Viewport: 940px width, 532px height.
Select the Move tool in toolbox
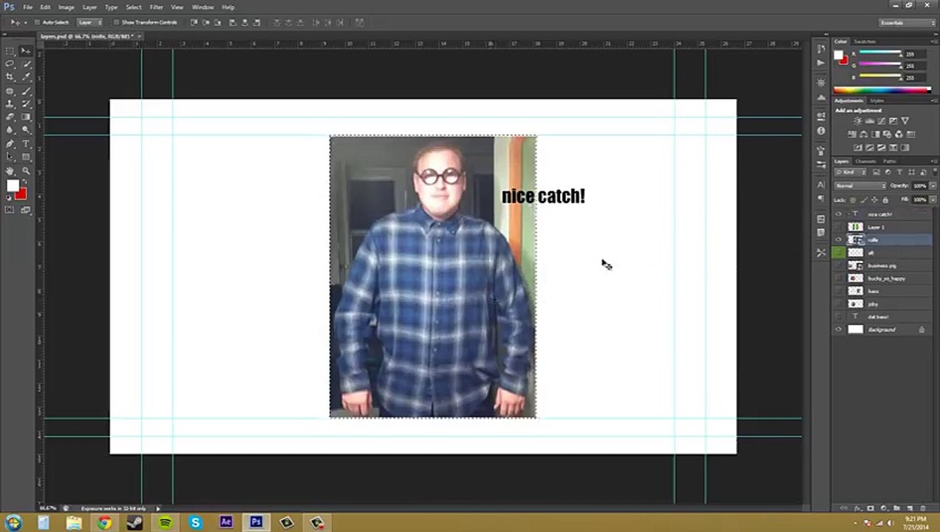click(27, 51)
